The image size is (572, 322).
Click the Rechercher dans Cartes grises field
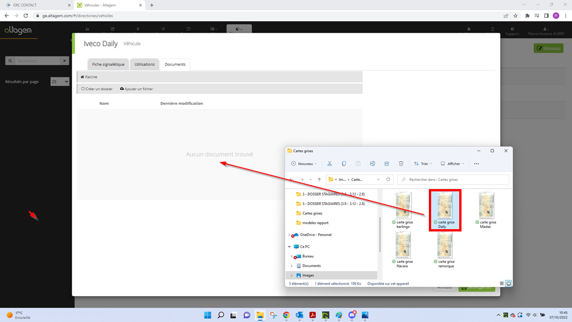pyautogui.click(x=453, y=179)
